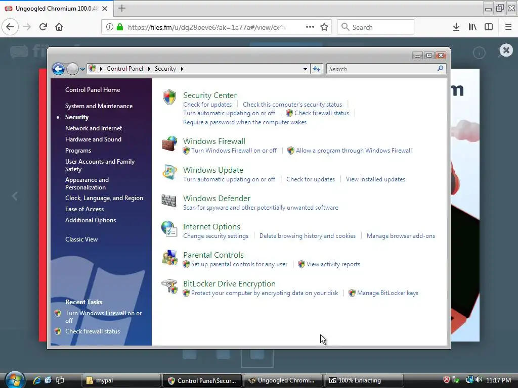Open the Windows Defender wall icon

[169, 200]
